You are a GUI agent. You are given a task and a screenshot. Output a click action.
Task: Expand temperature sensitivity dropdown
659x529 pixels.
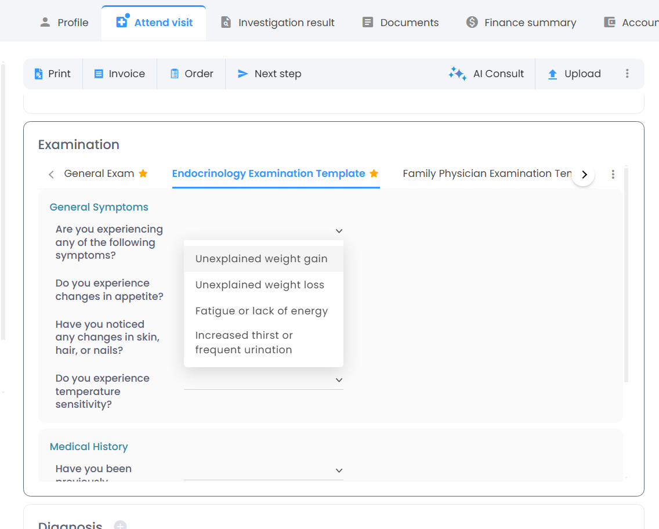(x=339, y=381)
